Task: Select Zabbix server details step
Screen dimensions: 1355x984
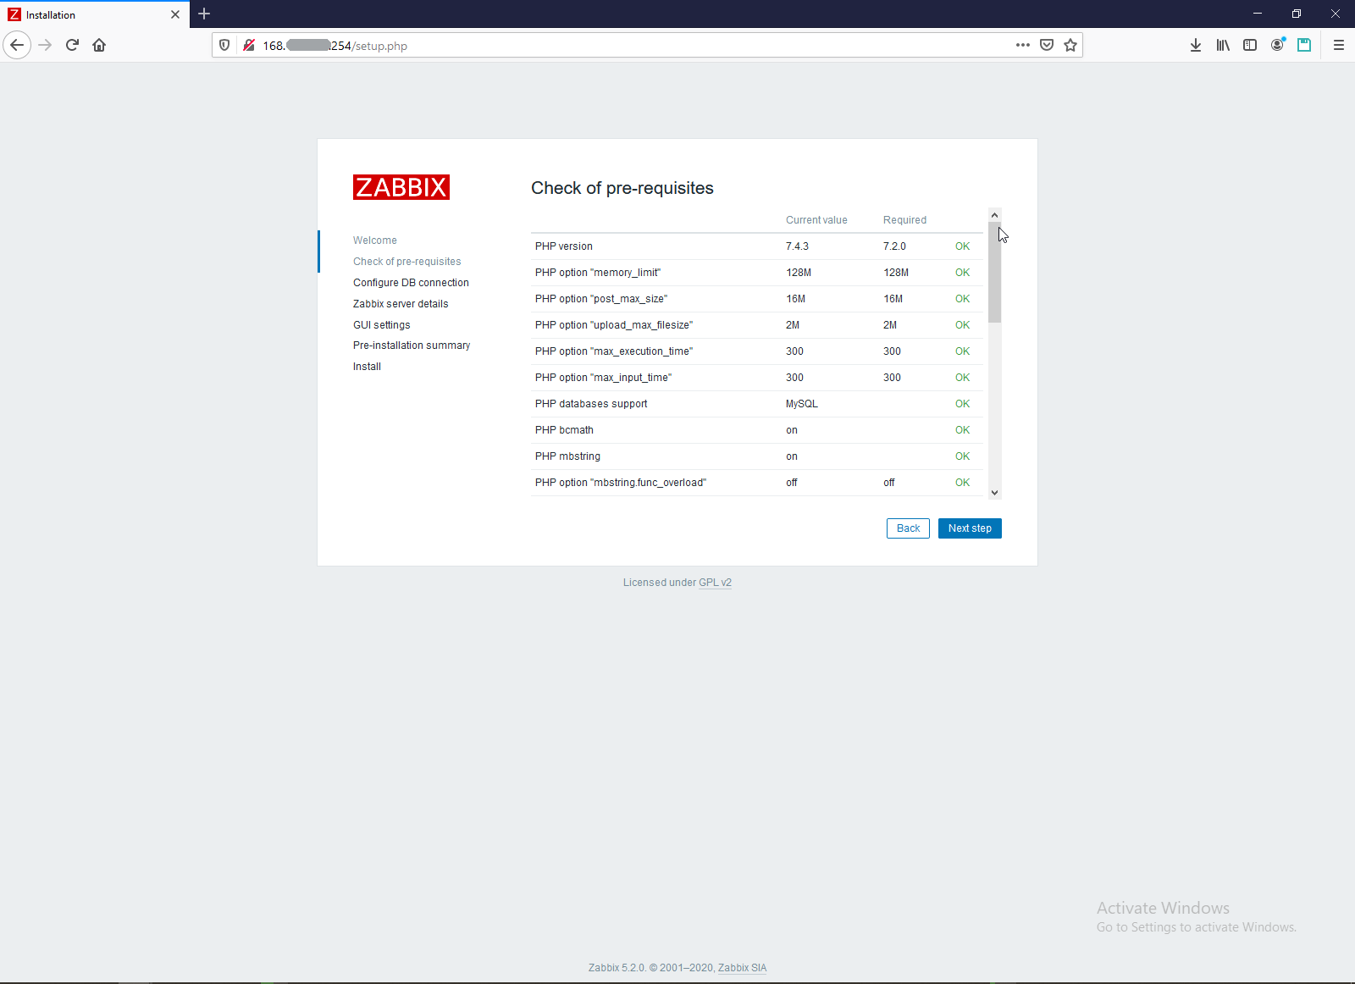Action: (x=401, y=304)
